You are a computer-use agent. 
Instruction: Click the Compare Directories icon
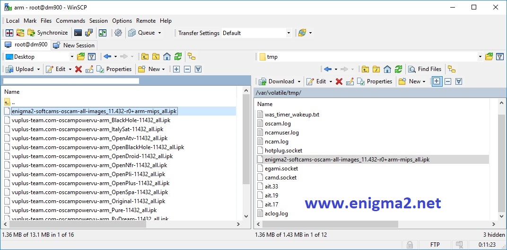tap(9, 33)
